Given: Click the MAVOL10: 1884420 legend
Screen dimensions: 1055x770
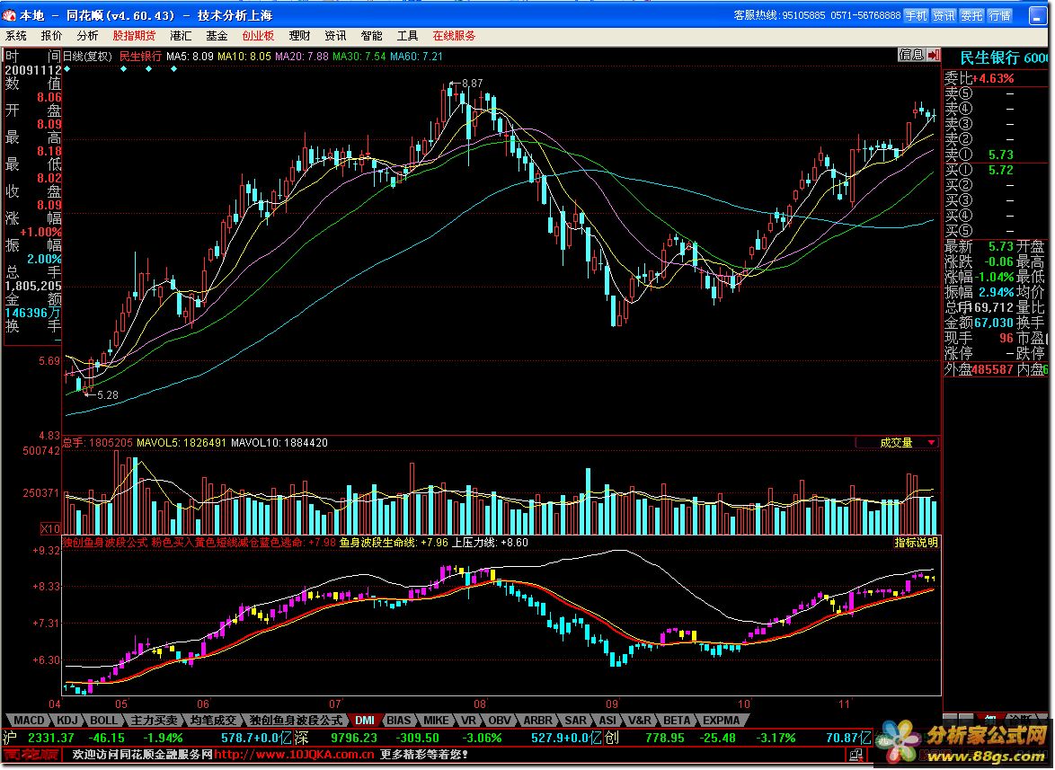Looking at the screenshot, I should point(279,442).
